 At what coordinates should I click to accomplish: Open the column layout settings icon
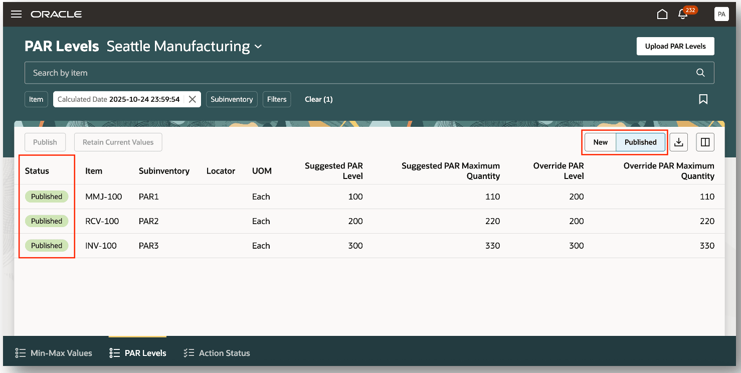click(x=705, y=142)
